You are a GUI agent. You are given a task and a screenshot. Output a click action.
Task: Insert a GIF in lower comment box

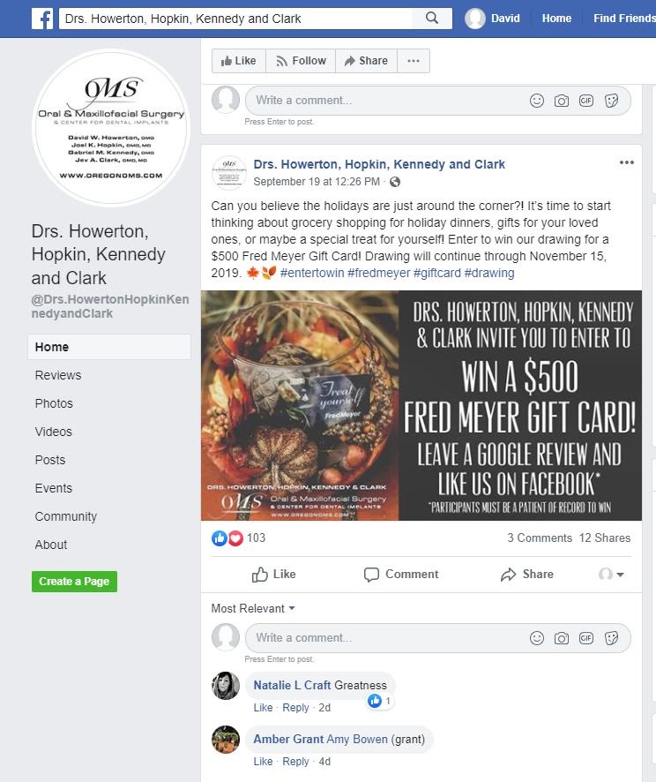coord(586,638)
